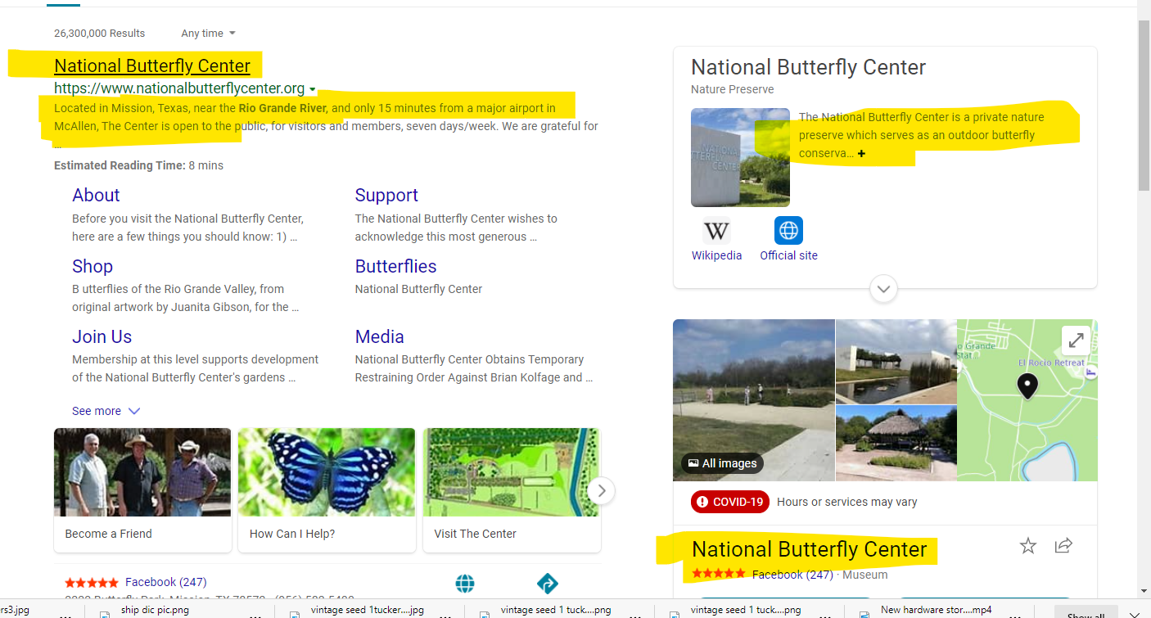Open the large garden path photo

753,399
